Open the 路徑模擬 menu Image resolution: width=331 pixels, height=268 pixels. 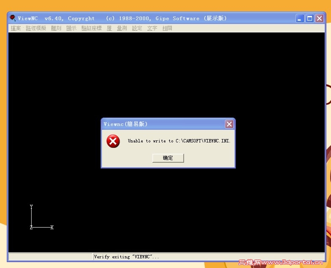click(36, 28)
